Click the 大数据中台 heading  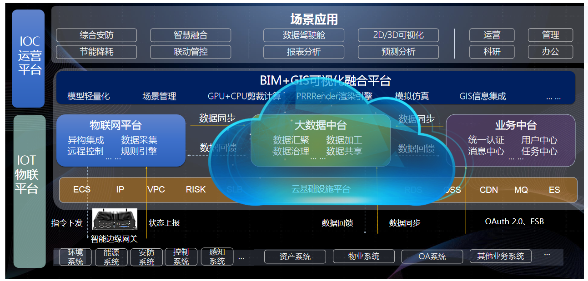coord(321,125)
